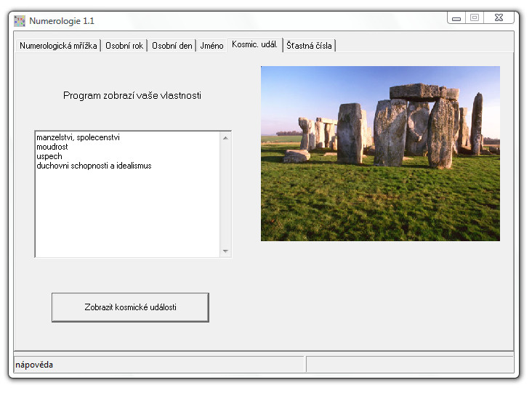
Task: Click the Numerologie app icon in title bar
Action: (20, 21)
